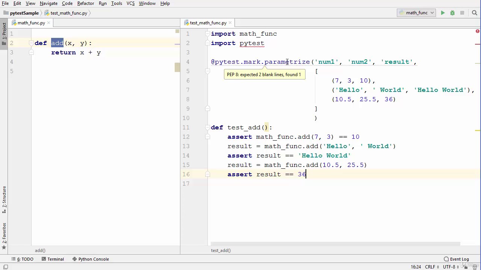Click pytestSample in the navigation bar
The width and height of the screenshot is (481, 270).
tap(24, 13)
